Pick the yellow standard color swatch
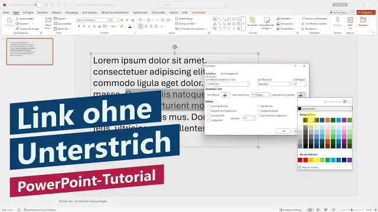Viewport: 378px width, 212px height. (317, 160)
